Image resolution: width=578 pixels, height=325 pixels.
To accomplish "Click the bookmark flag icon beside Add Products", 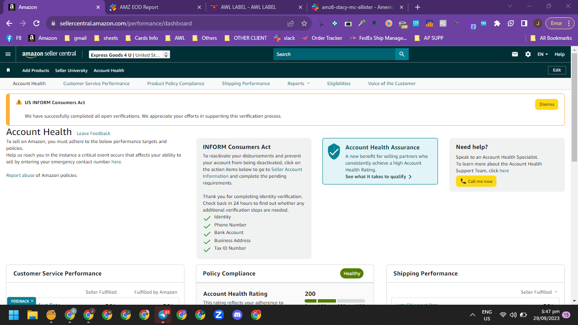I will tap(8, 70).
